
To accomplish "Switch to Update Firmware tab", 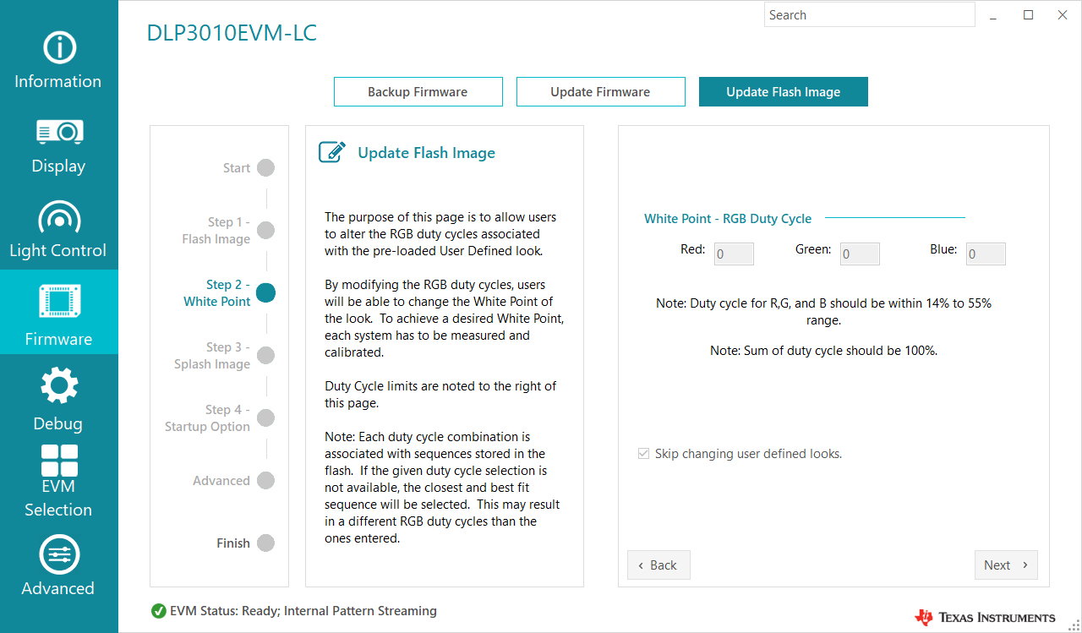I will [x=601, y=92].
